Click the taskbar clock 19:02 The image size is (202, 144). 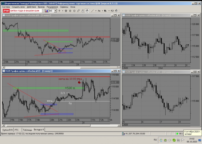pos(192,139)
